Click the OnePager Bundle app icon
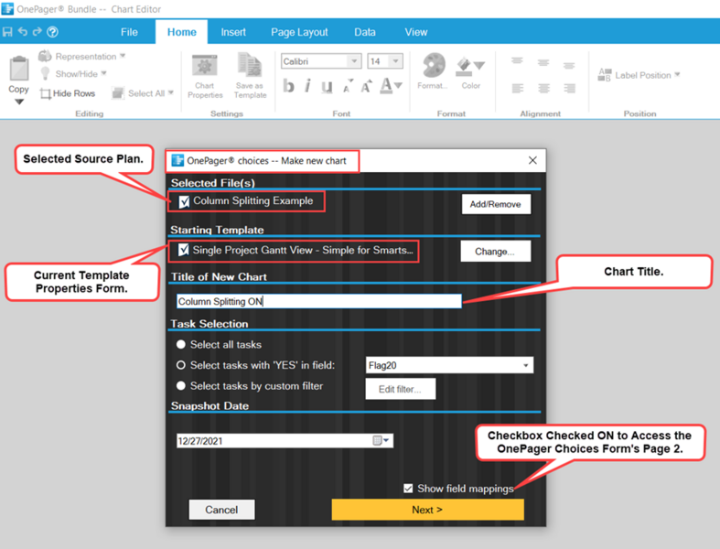 pos(7,9)
